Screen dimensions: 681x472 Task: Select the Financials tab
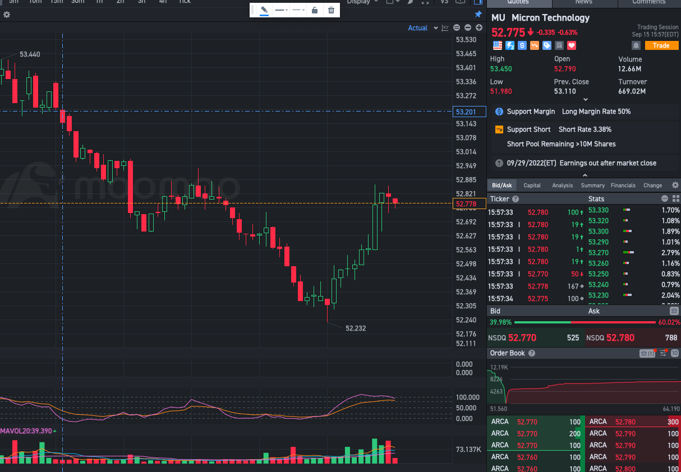(623, 185)
